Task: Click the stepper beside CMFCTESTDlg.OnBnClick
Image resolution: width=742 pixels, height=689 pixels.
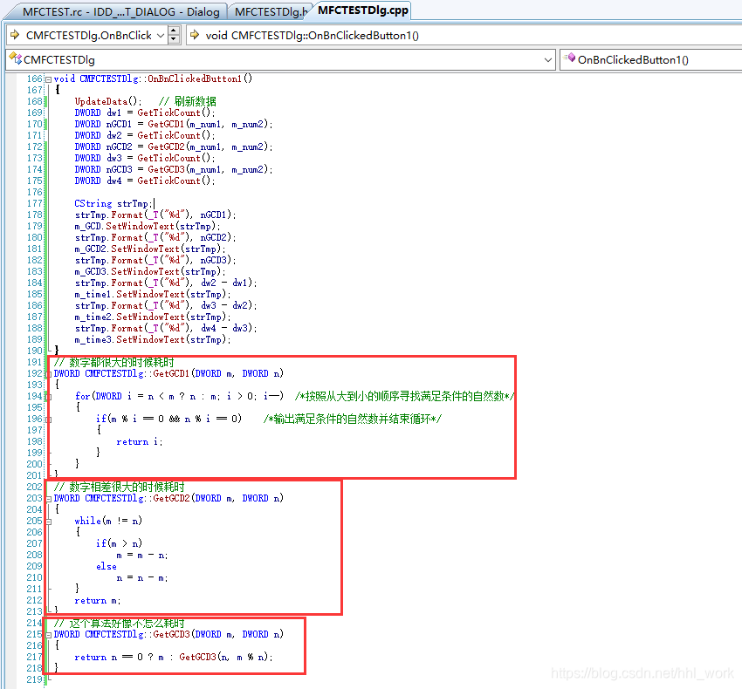Action: (174, 35)
